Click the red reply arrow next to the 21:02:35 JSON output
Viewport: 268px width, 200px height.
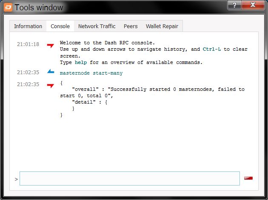coord(51,86)
